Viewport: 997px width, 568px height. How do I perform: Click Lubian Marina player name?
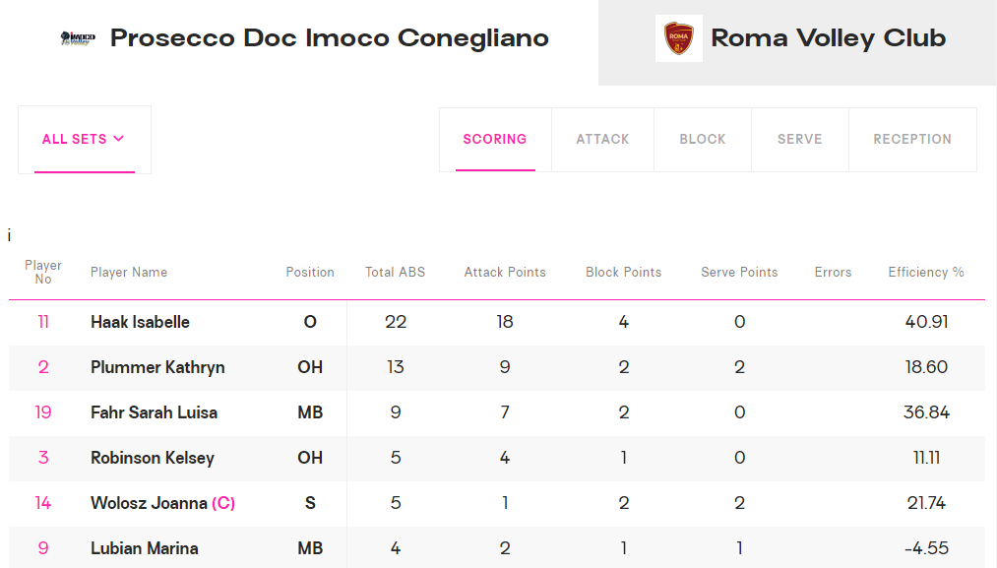[x=145, y=548]
